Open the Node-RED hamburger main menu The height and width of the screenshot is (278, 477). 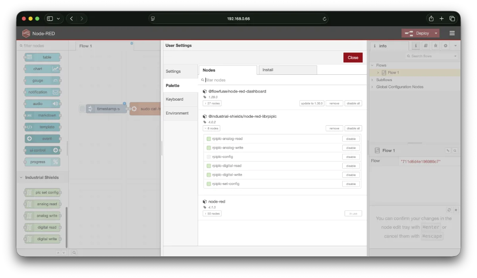[452, 33]
